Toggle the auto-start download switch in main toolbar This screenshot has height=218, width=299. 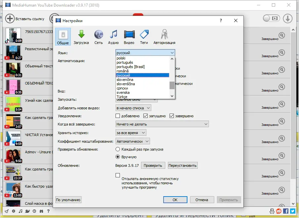point(271,18)
